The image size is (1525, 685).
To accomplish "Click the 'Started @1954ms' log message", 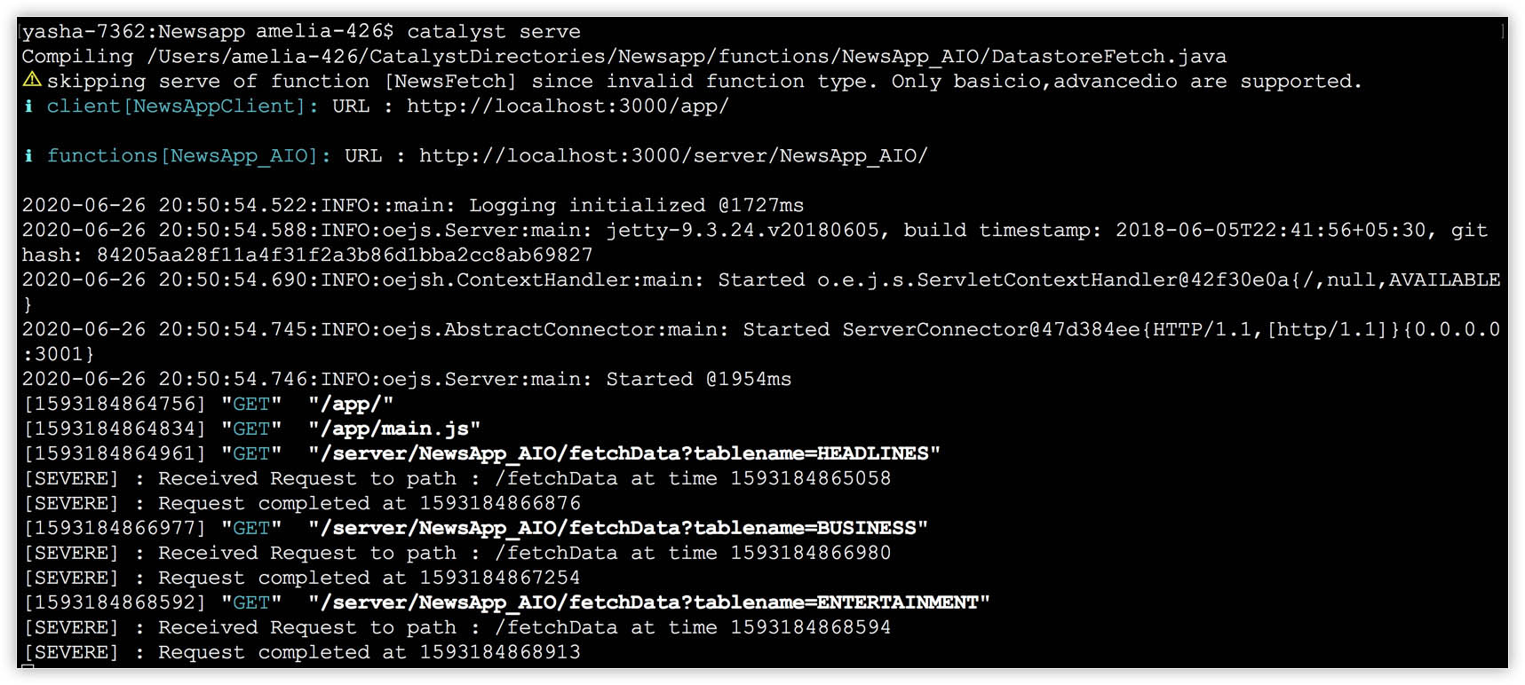I will 698,379.
